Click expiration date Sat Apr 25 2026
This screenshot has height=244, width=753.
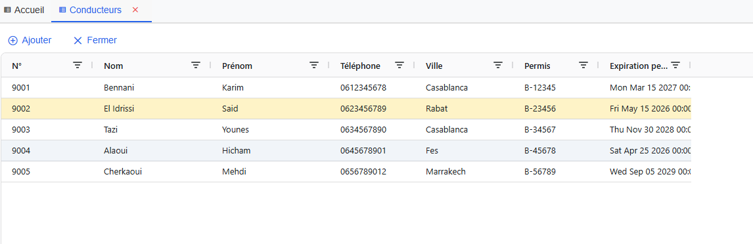pos(650,150)
